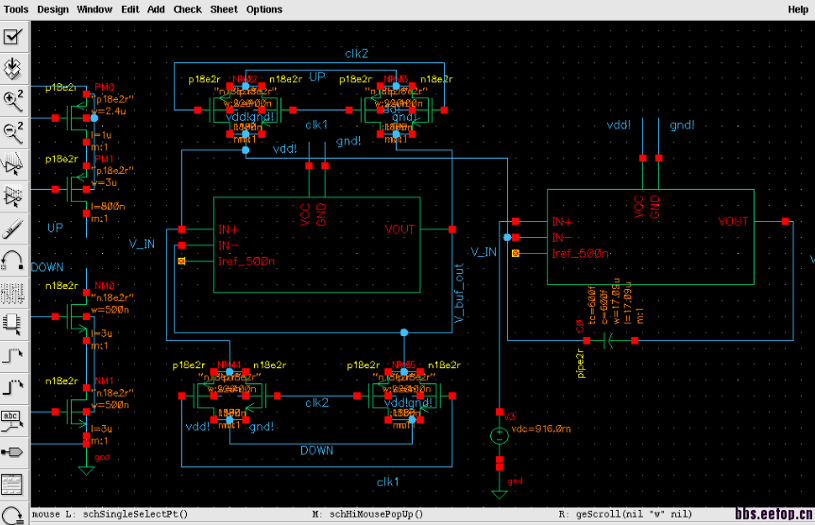Image resolution: width=815 pixels, height=525 pixels.
Task: Click IN- pin label of right op-amp block
Action: click(562, 238)
